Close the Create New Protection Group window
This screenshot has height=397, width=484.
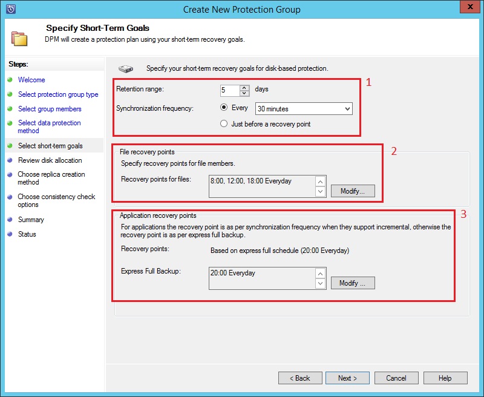pyautogui.click(x=468, y=8)
